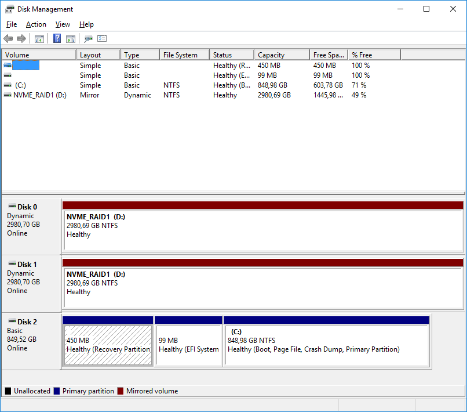
Task: Toggle the Show/Hide Action Pane icon
Action: [x=71, y=39]
